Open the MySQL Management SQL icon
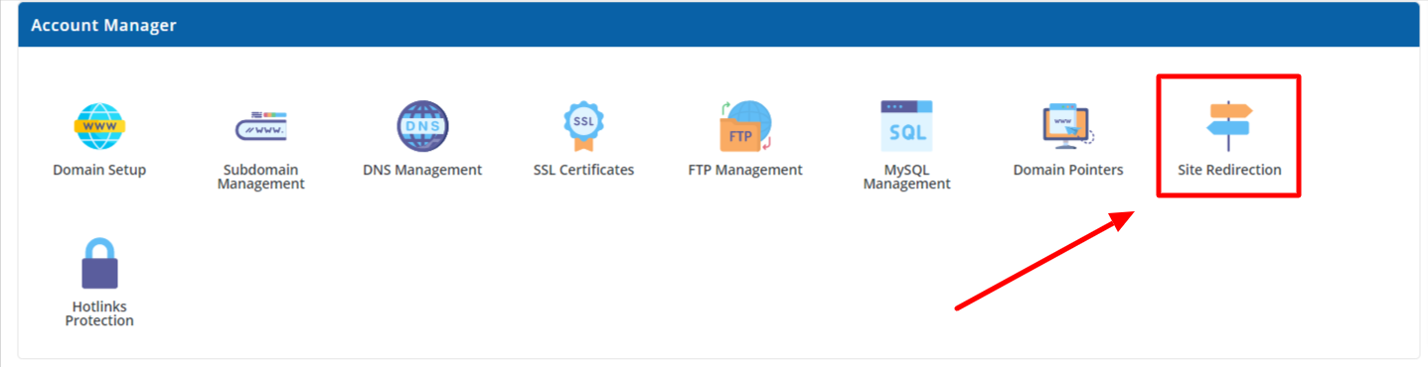This screenshot has height=367, width=1428. 906,126
